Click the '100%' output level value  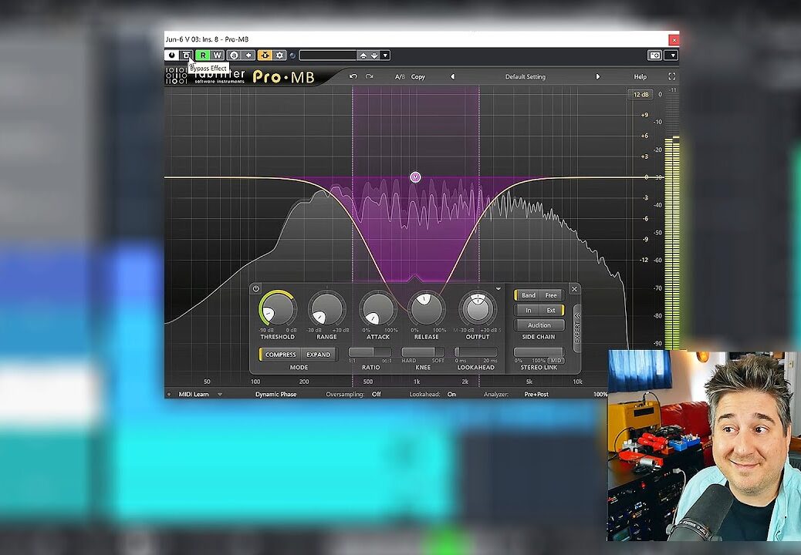(600, 395)
